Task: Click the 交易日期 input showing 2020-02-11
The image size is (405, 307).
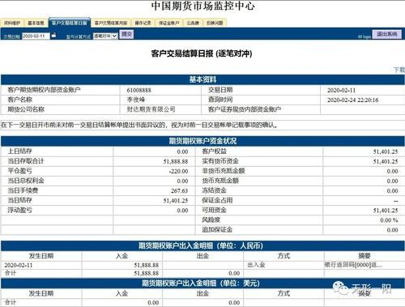Action: (x=36, y=36)
